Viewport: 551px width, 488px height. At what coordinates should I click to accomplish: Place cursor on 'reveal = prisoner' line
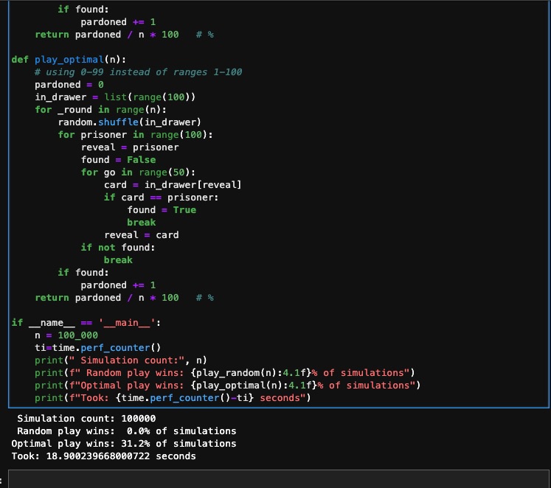coord(130,147)
